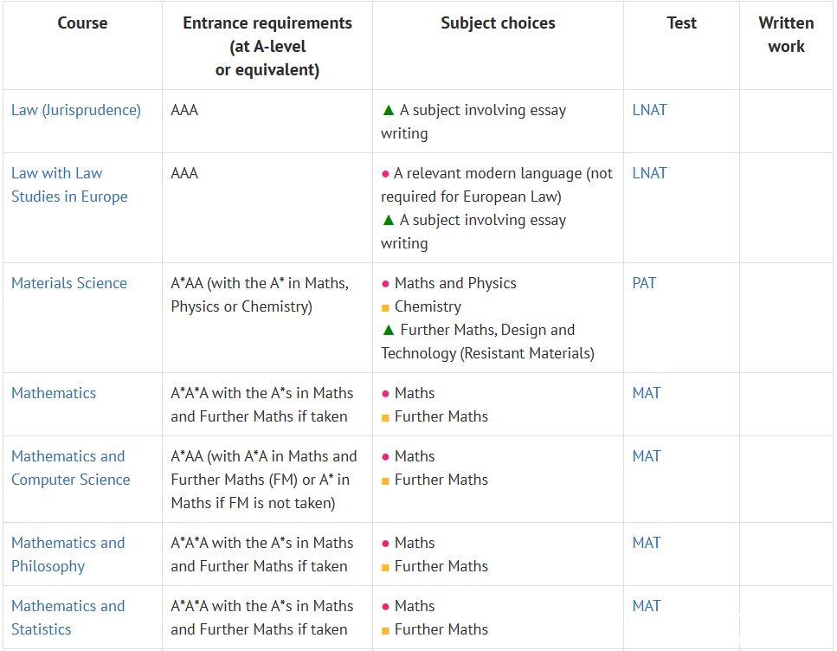Click the 'Entrance requirements' column header

267,47
